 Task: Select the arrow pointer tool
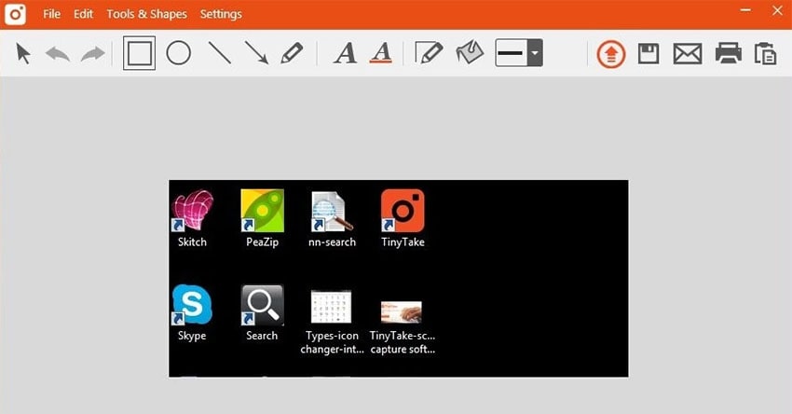(x=23, y=53)
